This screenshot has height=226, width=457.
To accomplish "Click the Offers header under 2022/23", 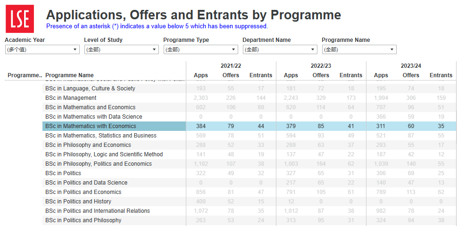I will point(321,75).
